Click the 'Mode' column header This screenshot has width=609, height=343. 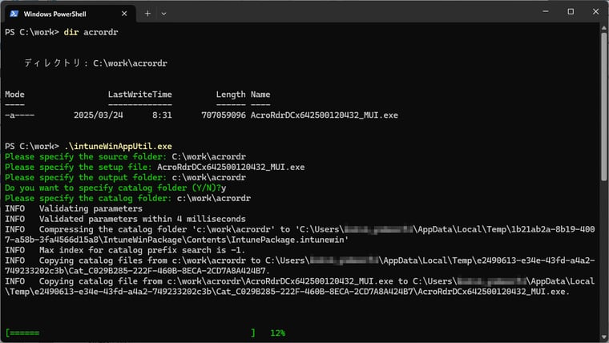pos(14,95)
